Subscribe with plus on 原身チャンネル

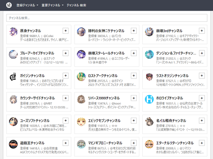66,31
